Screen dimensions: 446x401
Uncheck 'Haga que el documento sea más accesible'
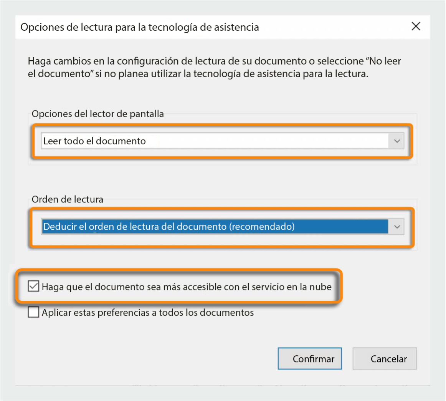pyautogui.click(x=33, y=287)
